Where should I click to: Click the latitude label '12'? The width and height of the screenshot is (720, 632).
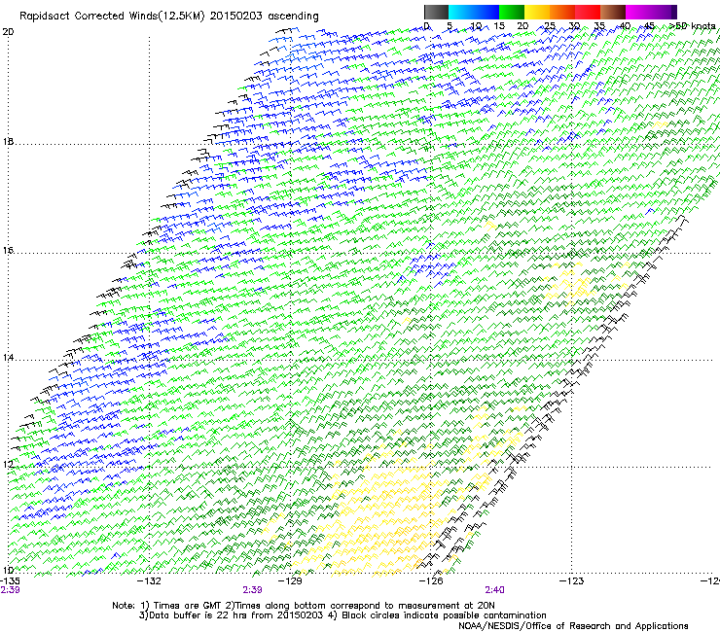(8, 465)
